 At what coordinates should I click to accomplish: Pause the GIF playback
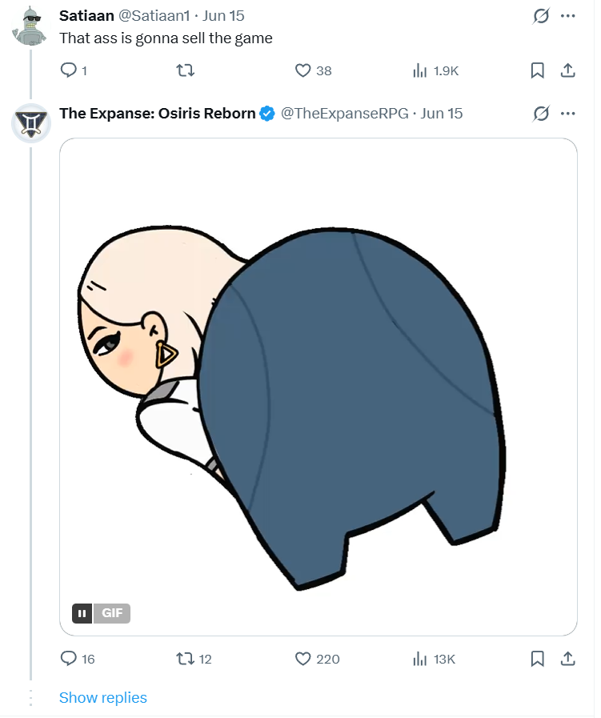pos(82,613)
